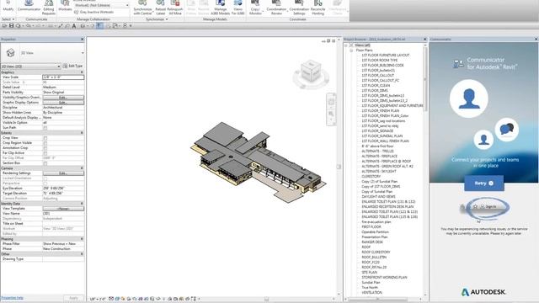Click the large user avatar in Communicator

point(469,98)
